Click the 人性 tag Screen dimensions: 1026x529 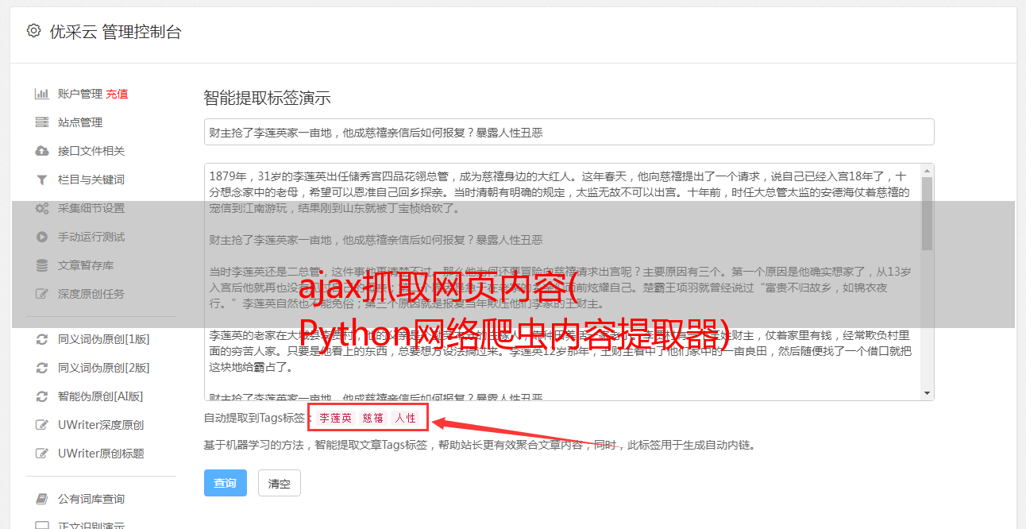click(x=406, y=418)
